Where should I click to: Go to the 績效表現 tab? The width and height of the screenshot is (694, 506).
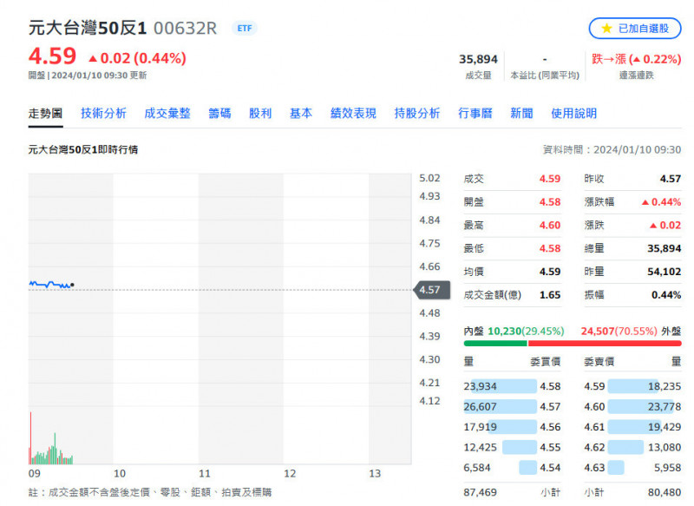click(x=353, y=114)
